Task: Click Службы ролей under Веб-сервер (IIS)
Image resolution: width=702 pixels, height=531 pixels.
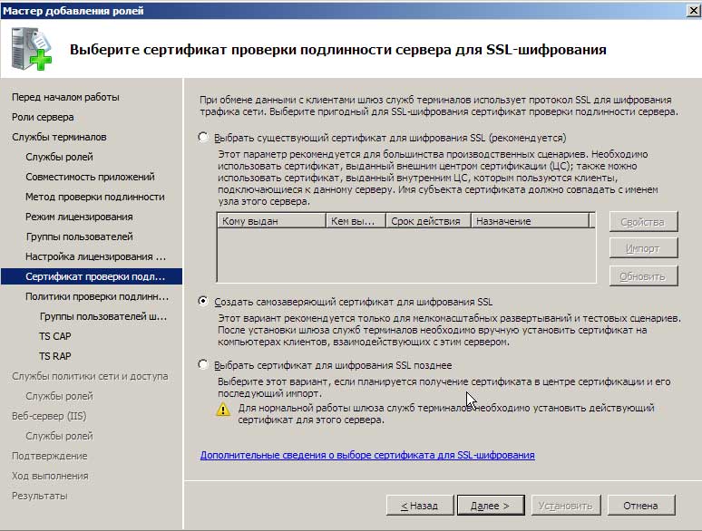Action: pyautogui.click(x=59, y=436)
